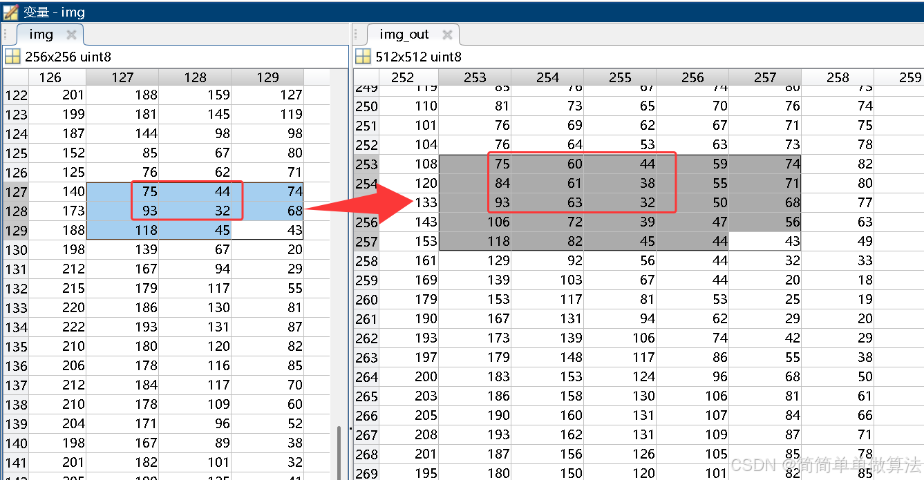Select row header 269 in img_out
The image size is (924, 480).
(366, 473)
